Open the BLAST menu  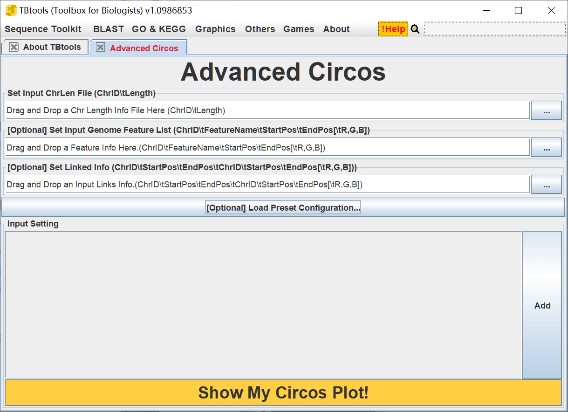pos(109,29)
